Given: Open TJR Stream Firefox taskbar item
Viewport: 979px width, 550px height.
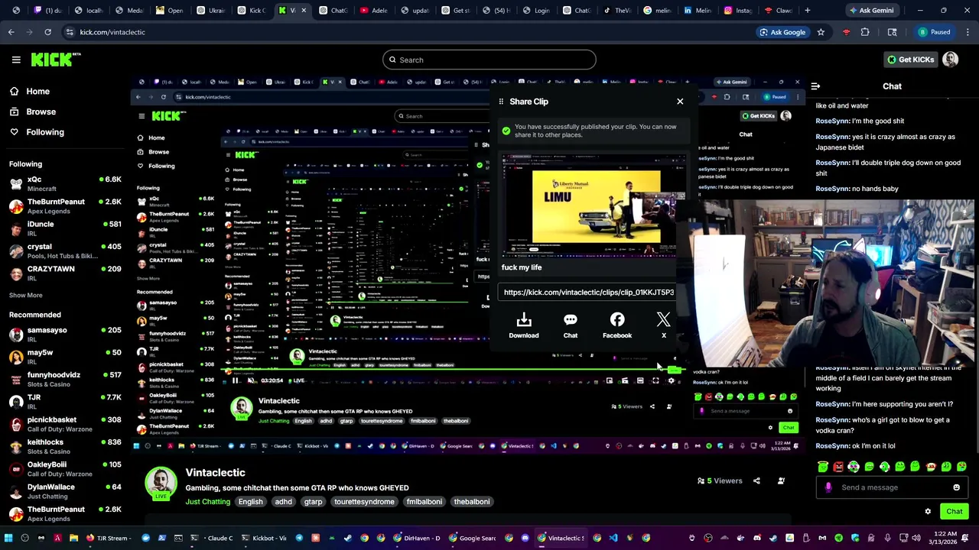Looking at the screenshot, I should pos(108,538).
